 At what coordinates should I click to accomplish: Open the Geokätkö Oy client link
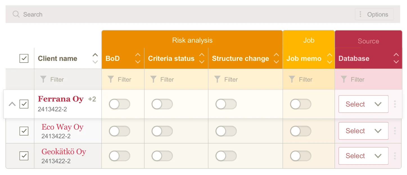point(64,152)
